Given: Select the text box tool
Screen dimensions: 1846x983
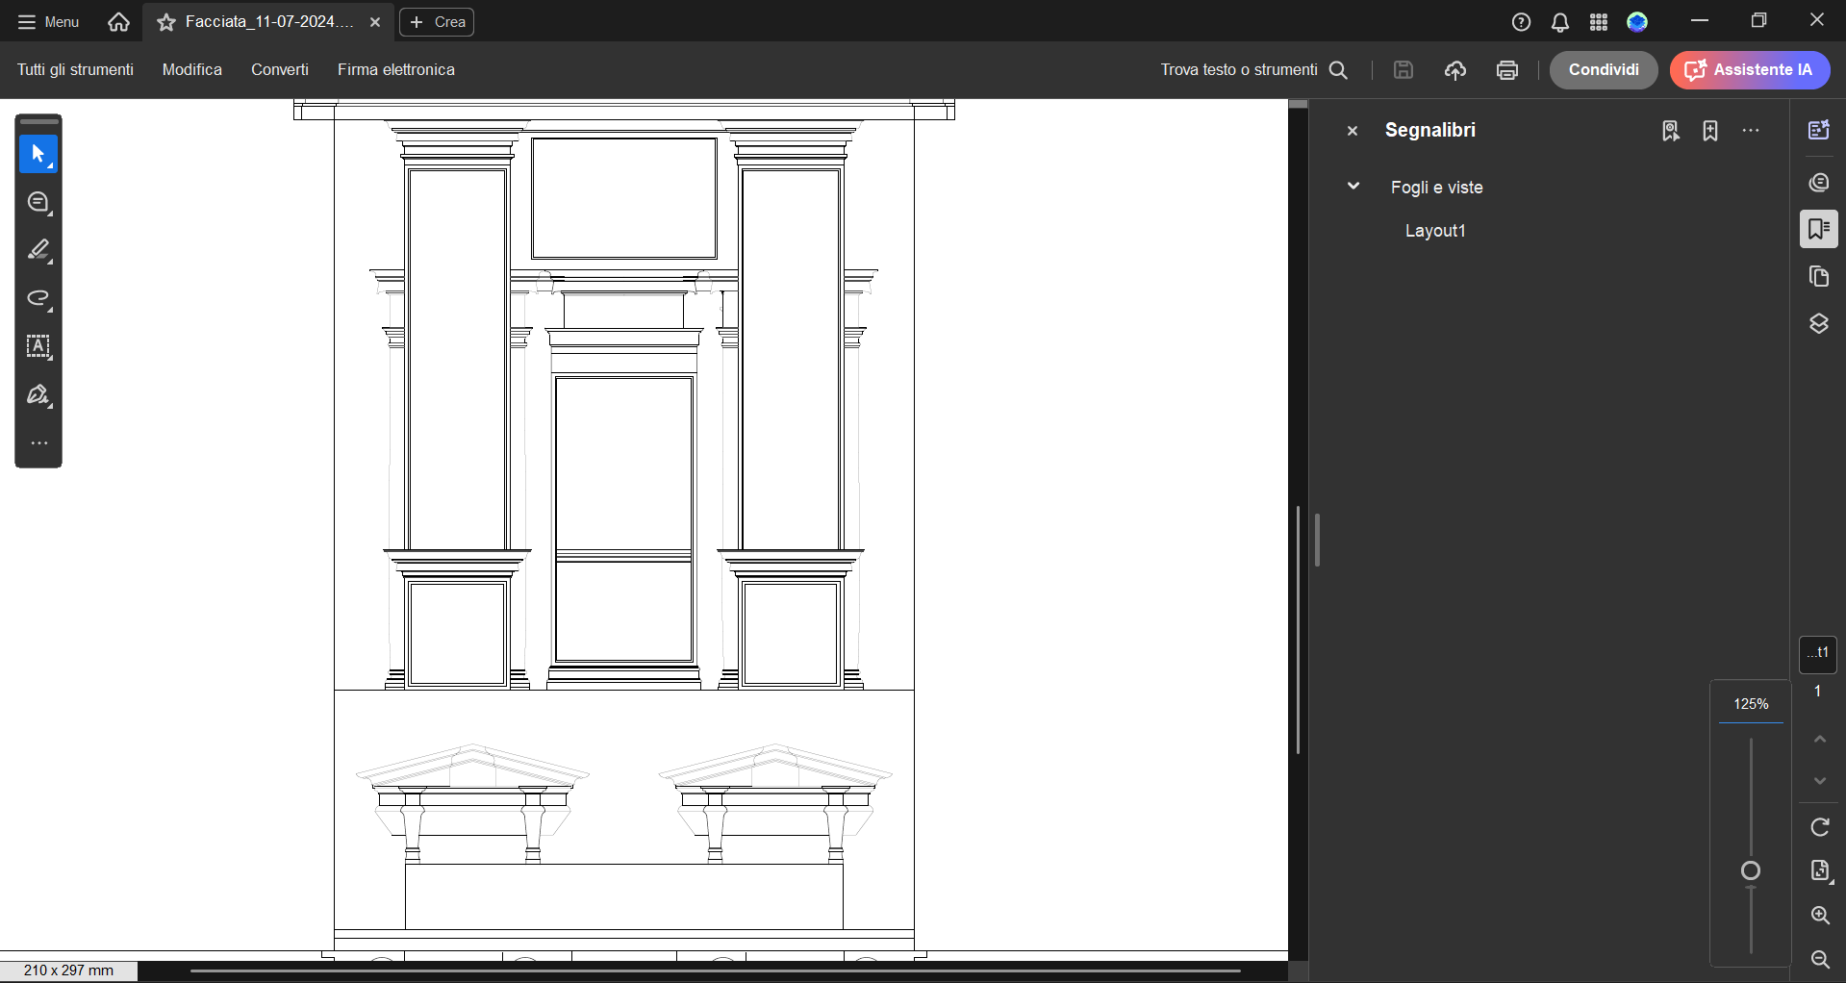Looking at the screenshot, I should [38, 347].
